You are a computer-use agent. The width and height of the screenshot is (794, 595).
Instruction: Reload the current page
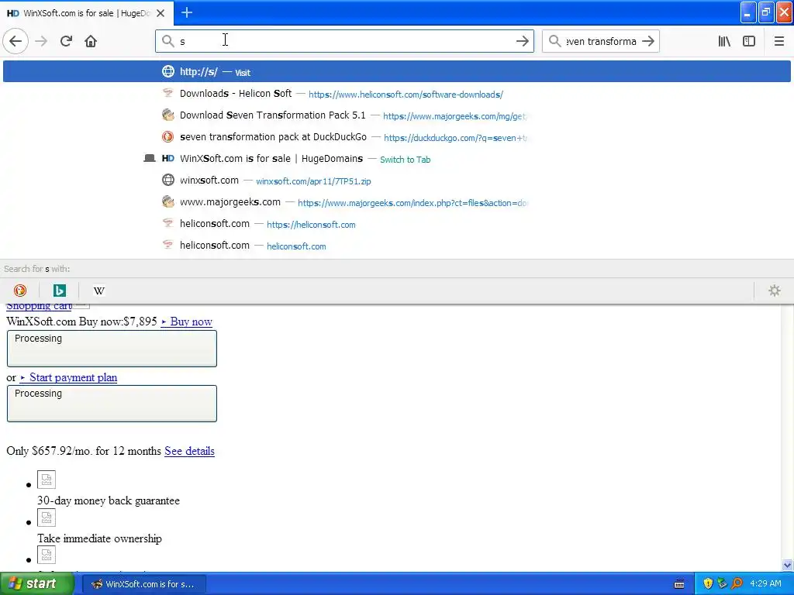click(x=66, y=41)
